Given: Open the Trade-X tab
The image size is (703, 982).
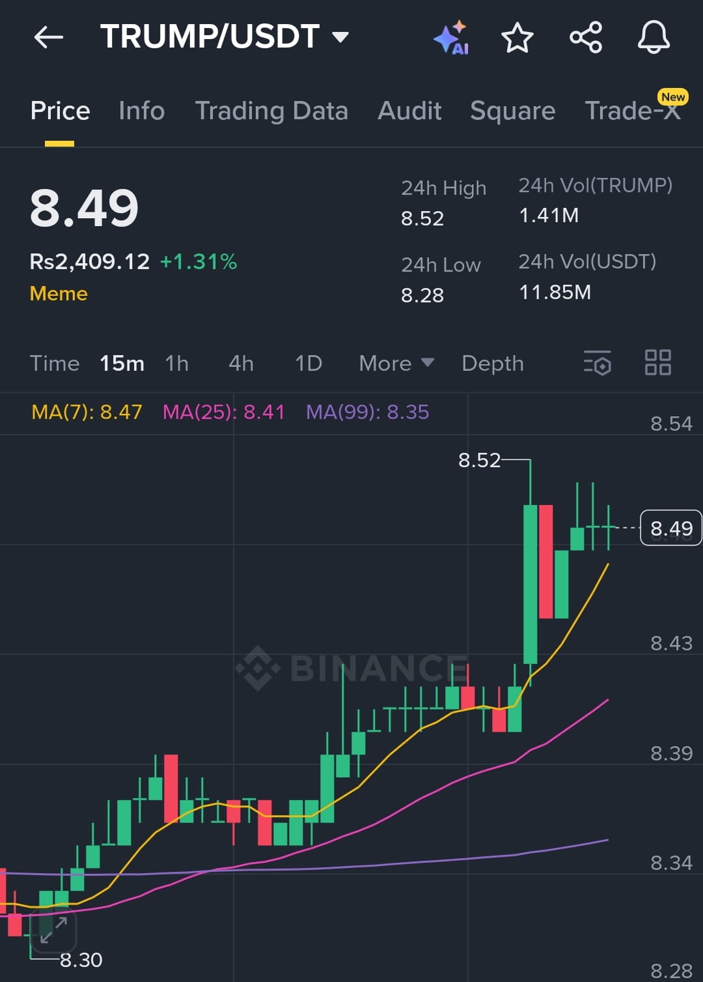Looking at the screenshot, I should click(x=633, y=109).
